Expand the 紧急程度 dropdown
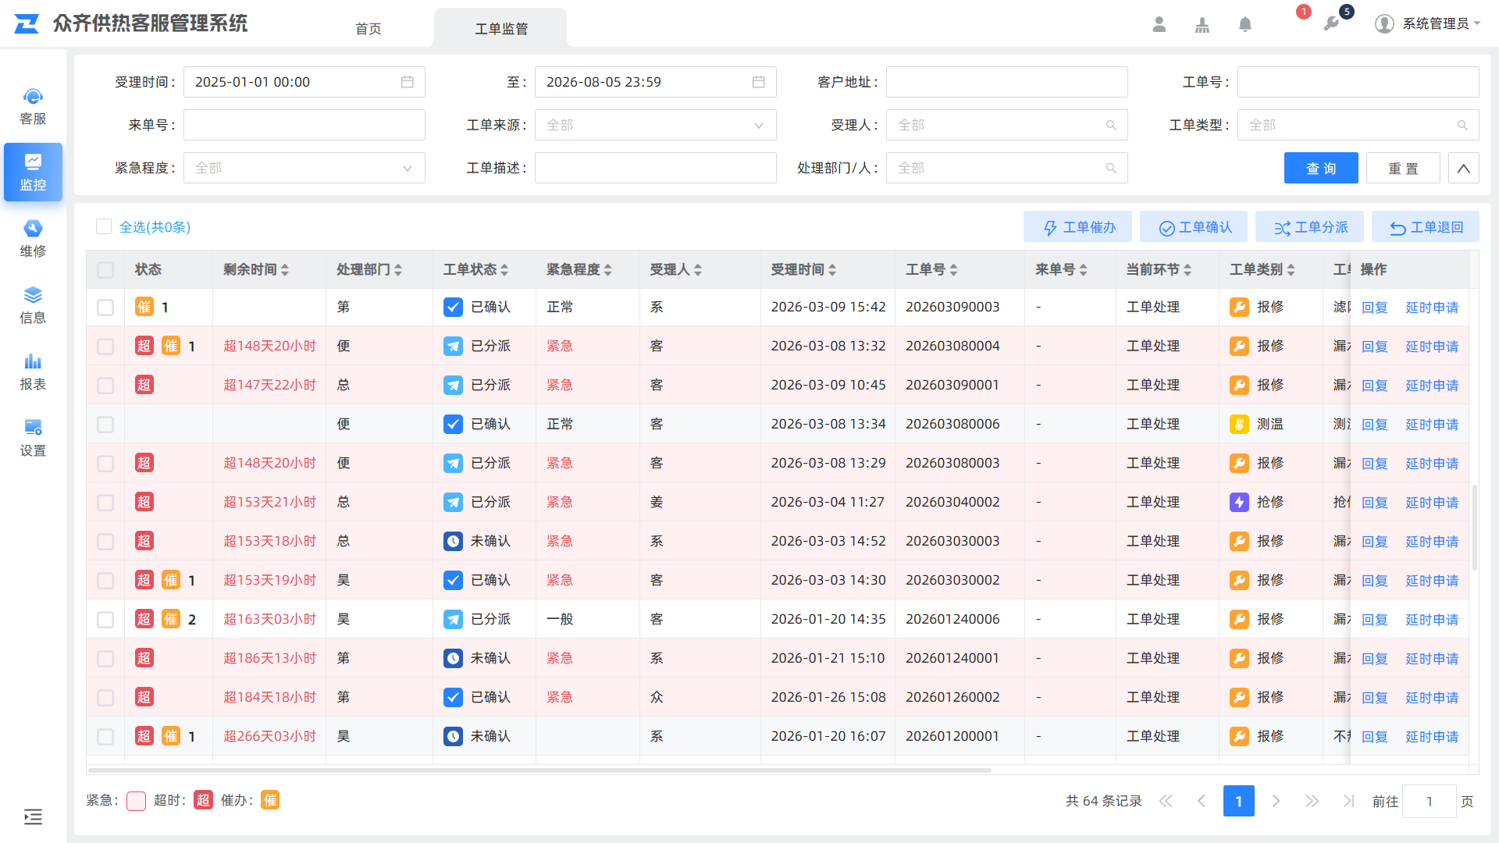 click(304, 168)
